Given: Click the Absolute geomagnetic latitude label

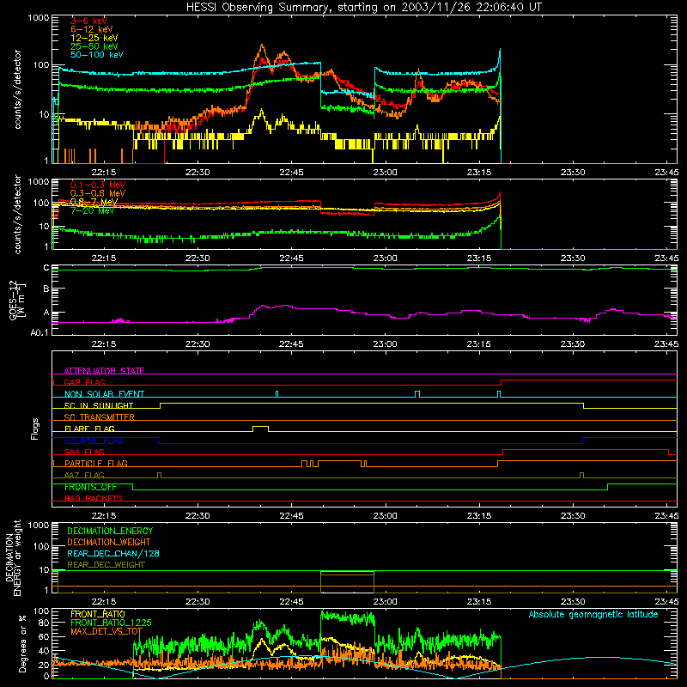Looking at the screenshot, I should coord(593,614).
